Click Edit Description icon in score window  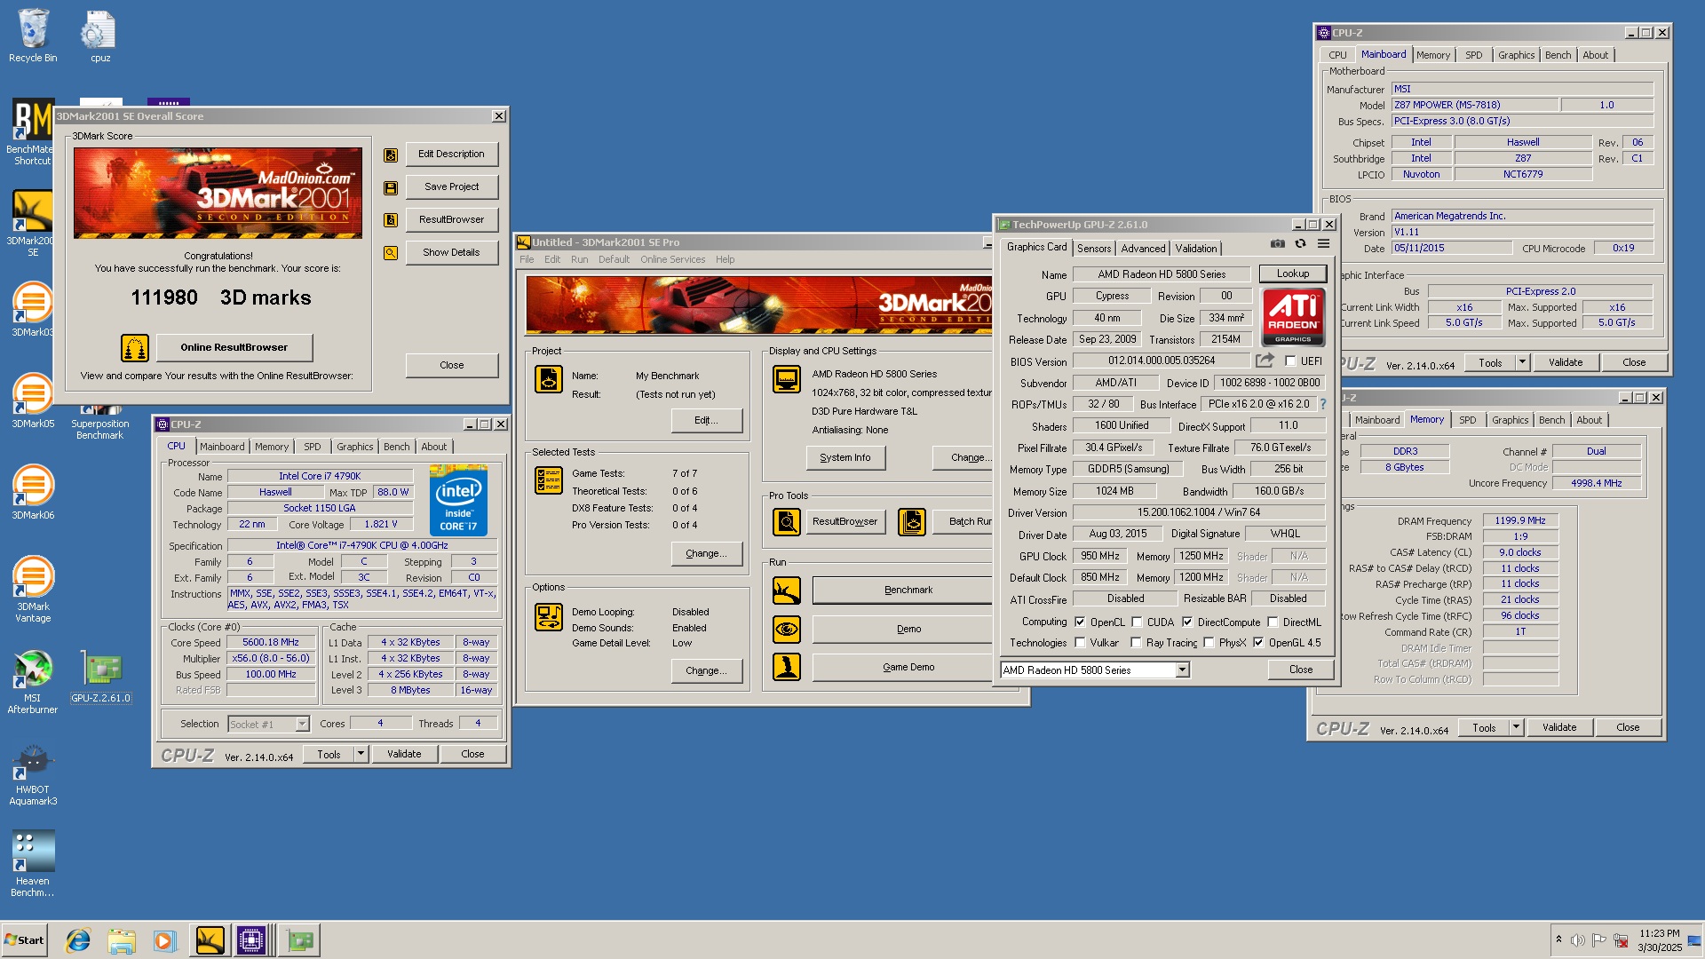click(390, 155)
